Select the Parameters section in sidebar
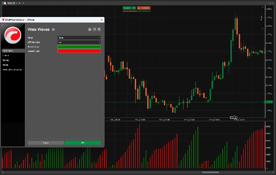 tap(13, 51)
